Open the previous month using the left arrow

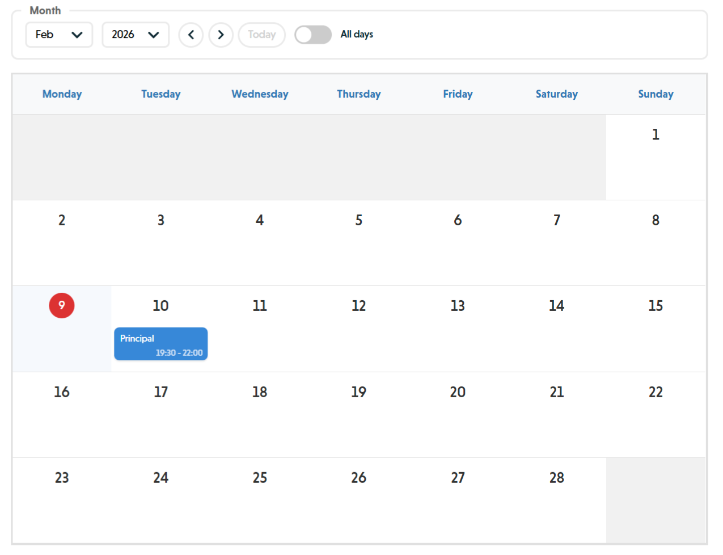[x=191, y=35]
